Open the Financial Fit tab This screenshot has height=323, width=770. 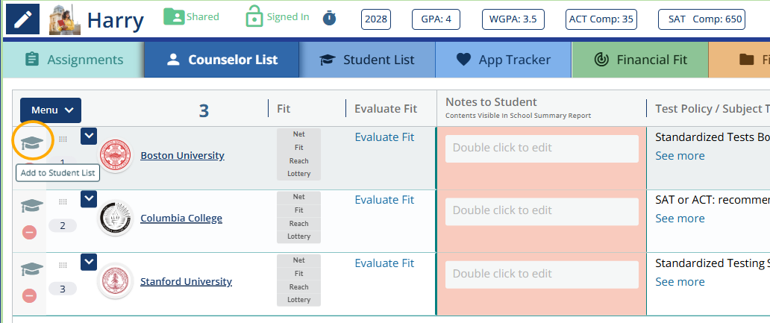(639, 60)
